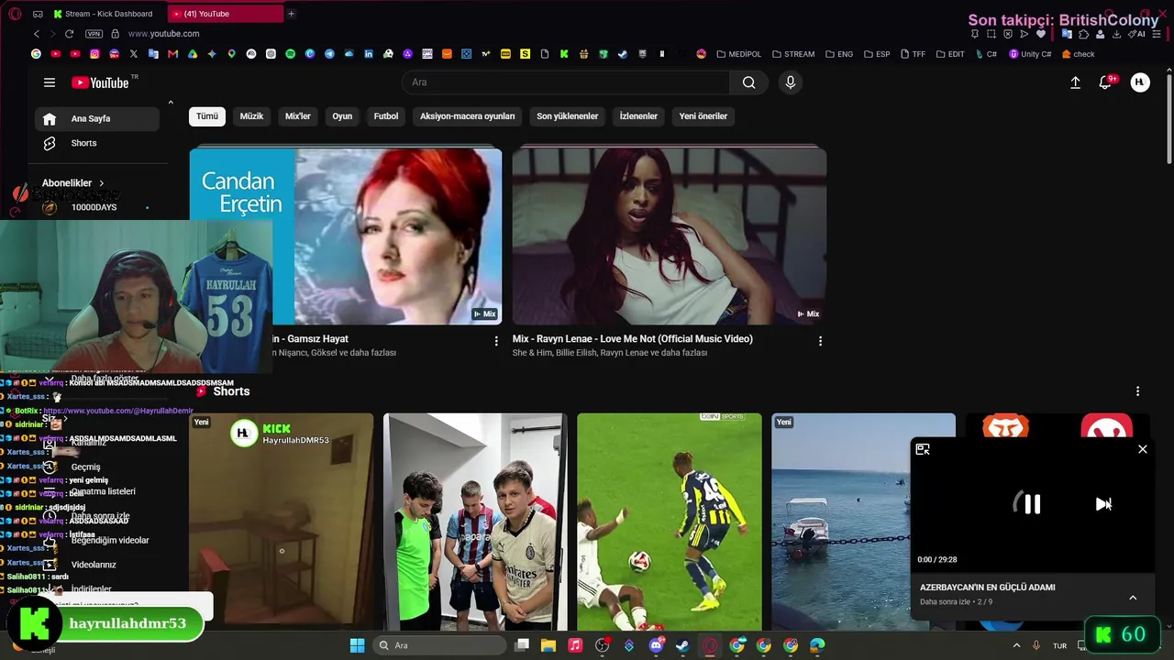The image size is (1174, 660).
Task: Open the STREAM bookmarks folder
Action: coord(793,54)
